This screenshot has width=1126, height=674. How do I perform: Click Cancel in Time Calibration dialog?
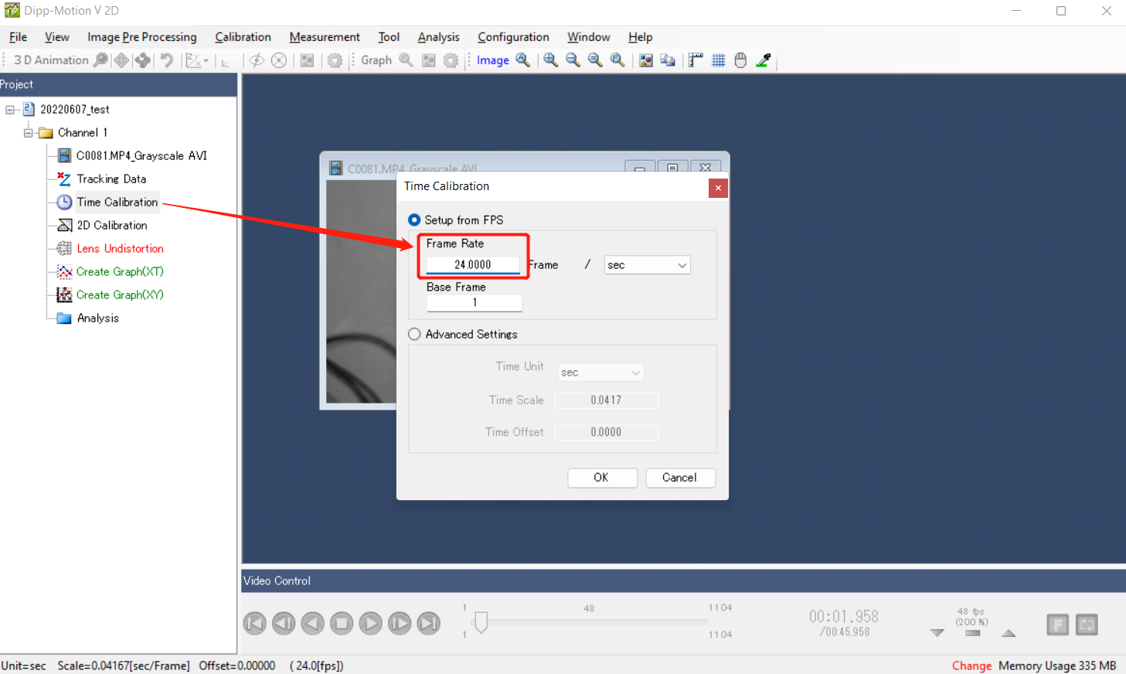click(679, 478)
